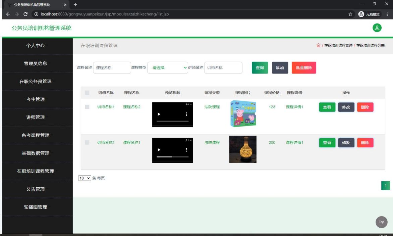The width and height of the screenshot is (393, 236).
Task: Open the browser three-dot menu
Action: coord(387,14)
